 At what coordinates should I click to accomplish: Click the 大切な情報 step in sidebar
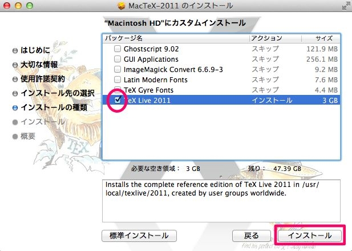coord(39,65)
